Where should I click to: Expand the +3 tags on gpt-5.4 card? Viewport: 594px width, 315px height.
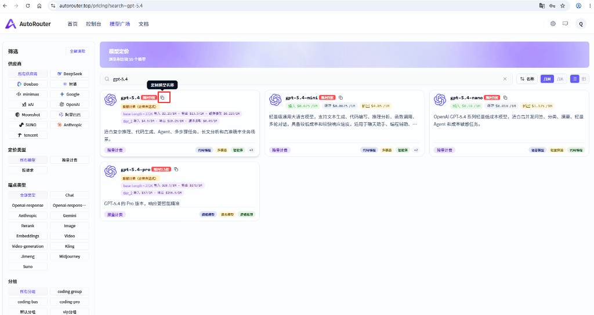(251, 150)
